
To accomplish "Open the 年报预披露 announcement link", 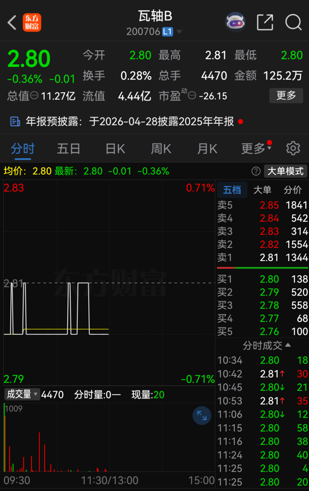I will point(125,122).
